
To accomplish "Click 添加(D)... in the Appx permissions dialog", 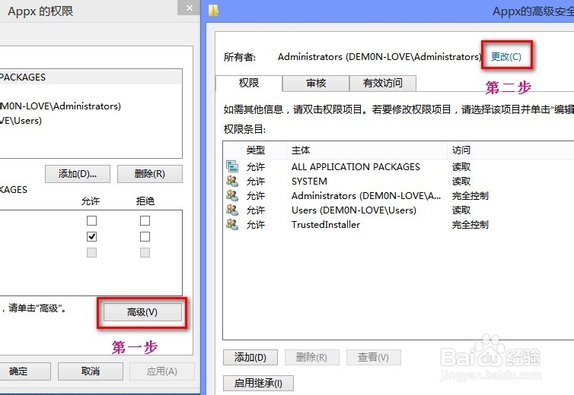I will click(78, 174).
